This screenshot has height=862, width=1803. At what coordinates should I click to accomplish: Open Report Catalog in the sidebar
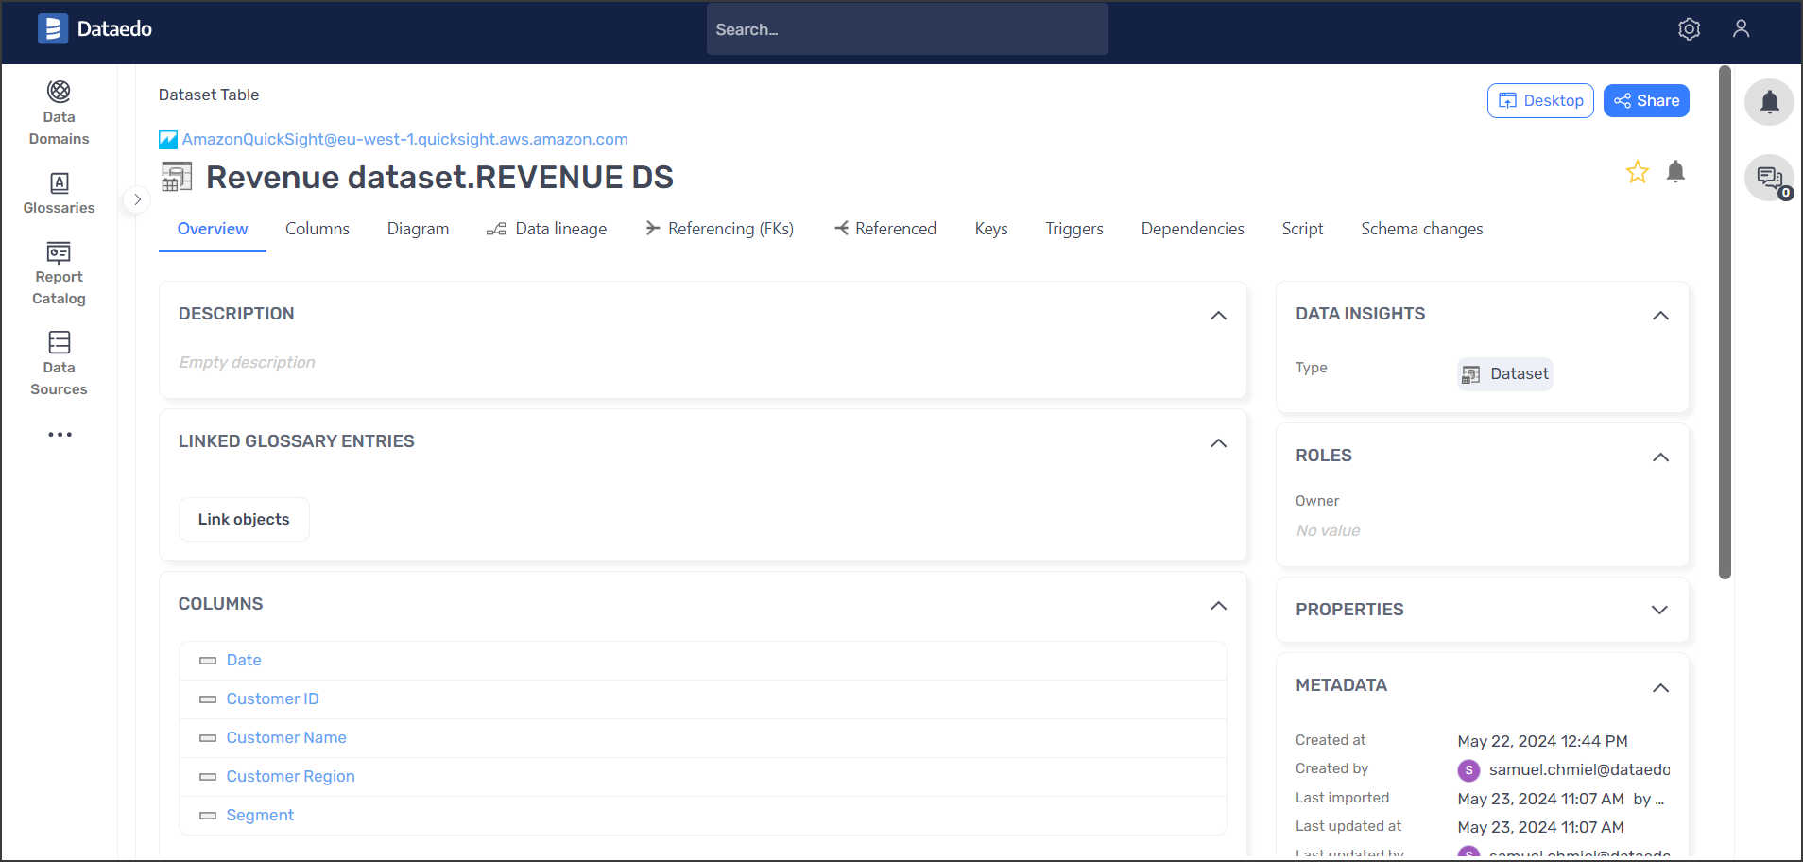[x=59, y=274]
